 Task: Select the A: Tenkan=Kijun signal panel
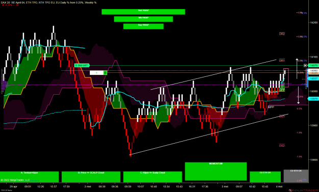tap(29, 177)
